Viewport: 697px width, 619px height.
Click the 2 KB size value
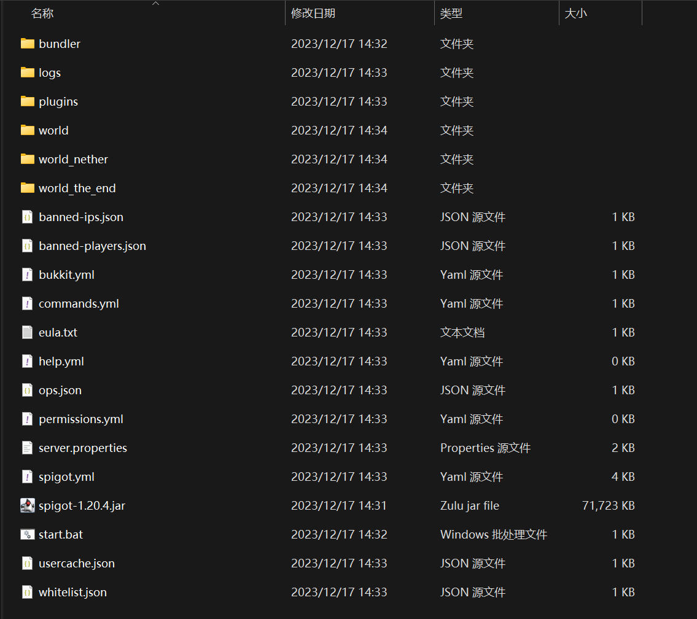point(623,448)
